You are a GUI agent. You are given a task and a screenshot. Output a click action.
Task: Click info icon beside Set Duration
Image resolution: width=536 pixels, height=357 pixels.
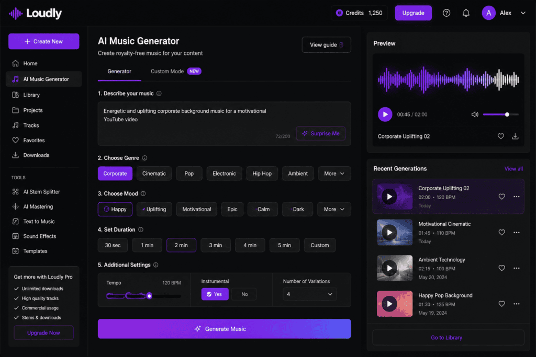tap(140, 229)
